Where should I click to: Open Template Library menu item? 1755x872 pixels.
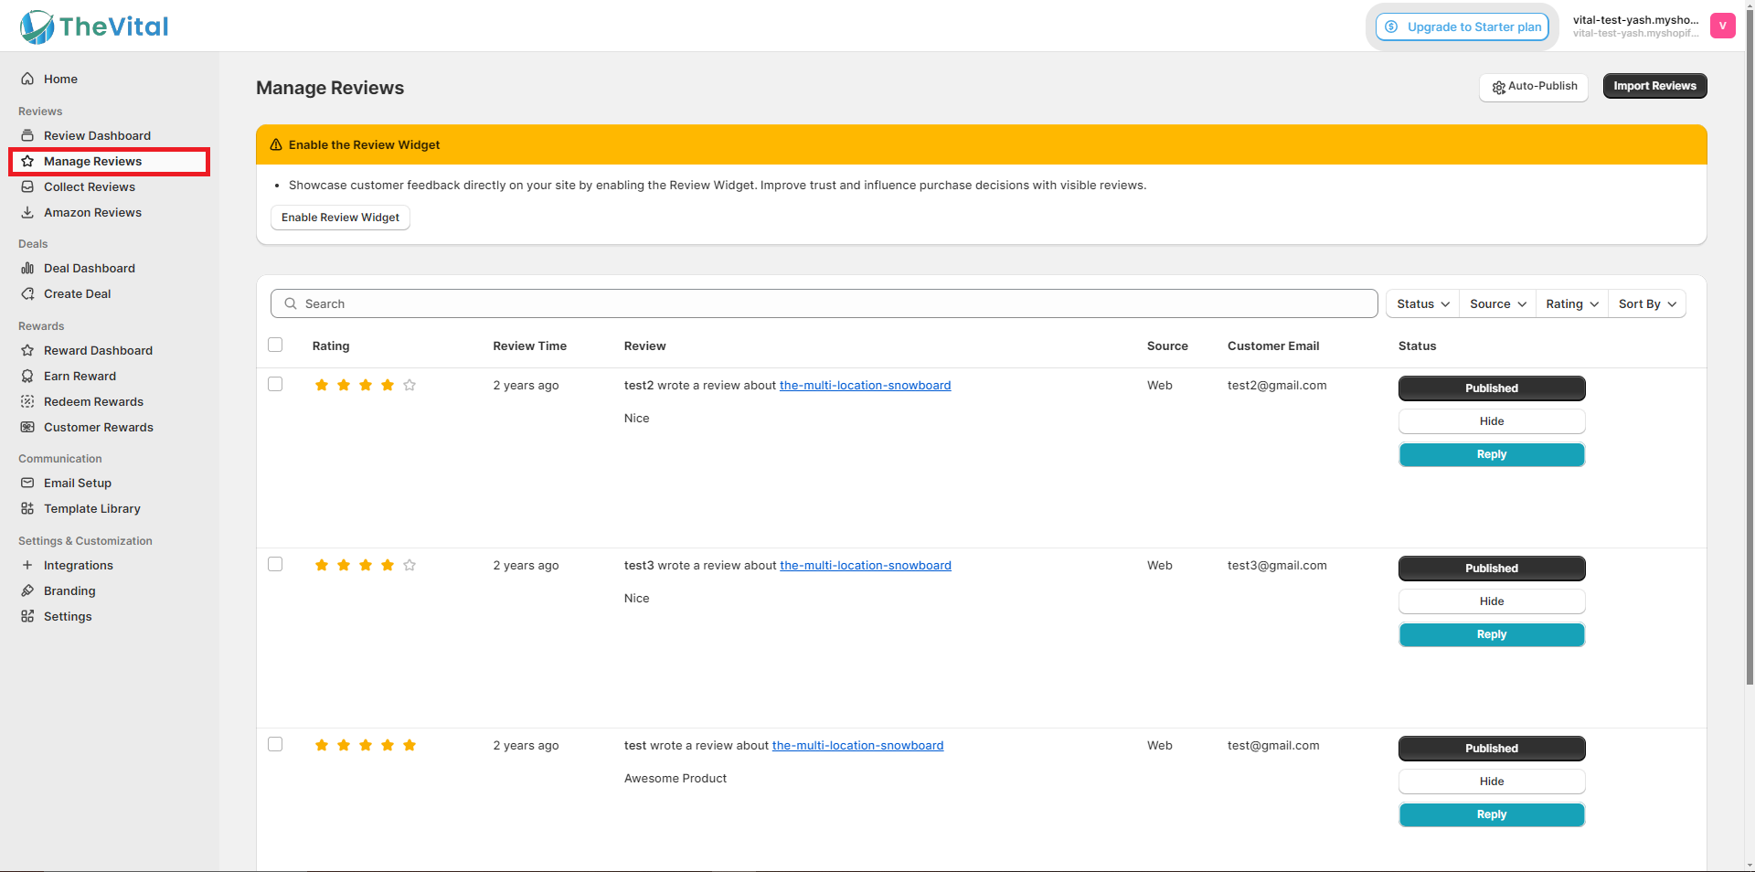(x=91, y=508)
